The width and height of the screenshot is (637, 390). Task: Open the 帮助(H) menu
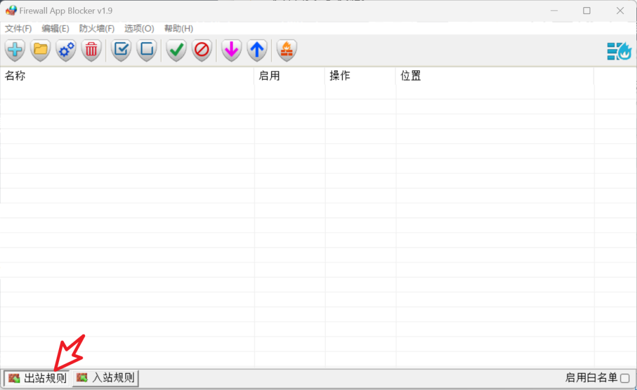(179, 28)
